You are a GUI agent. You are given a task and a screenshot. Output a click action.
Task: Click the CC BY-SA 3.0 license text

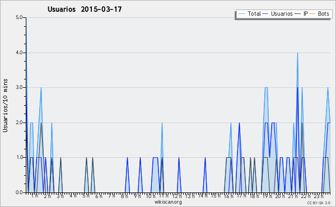[319, 203]
